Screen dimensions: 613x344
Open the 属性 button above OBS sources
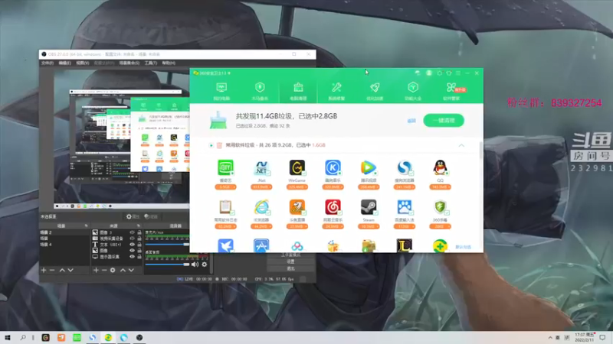pos(133,216)
